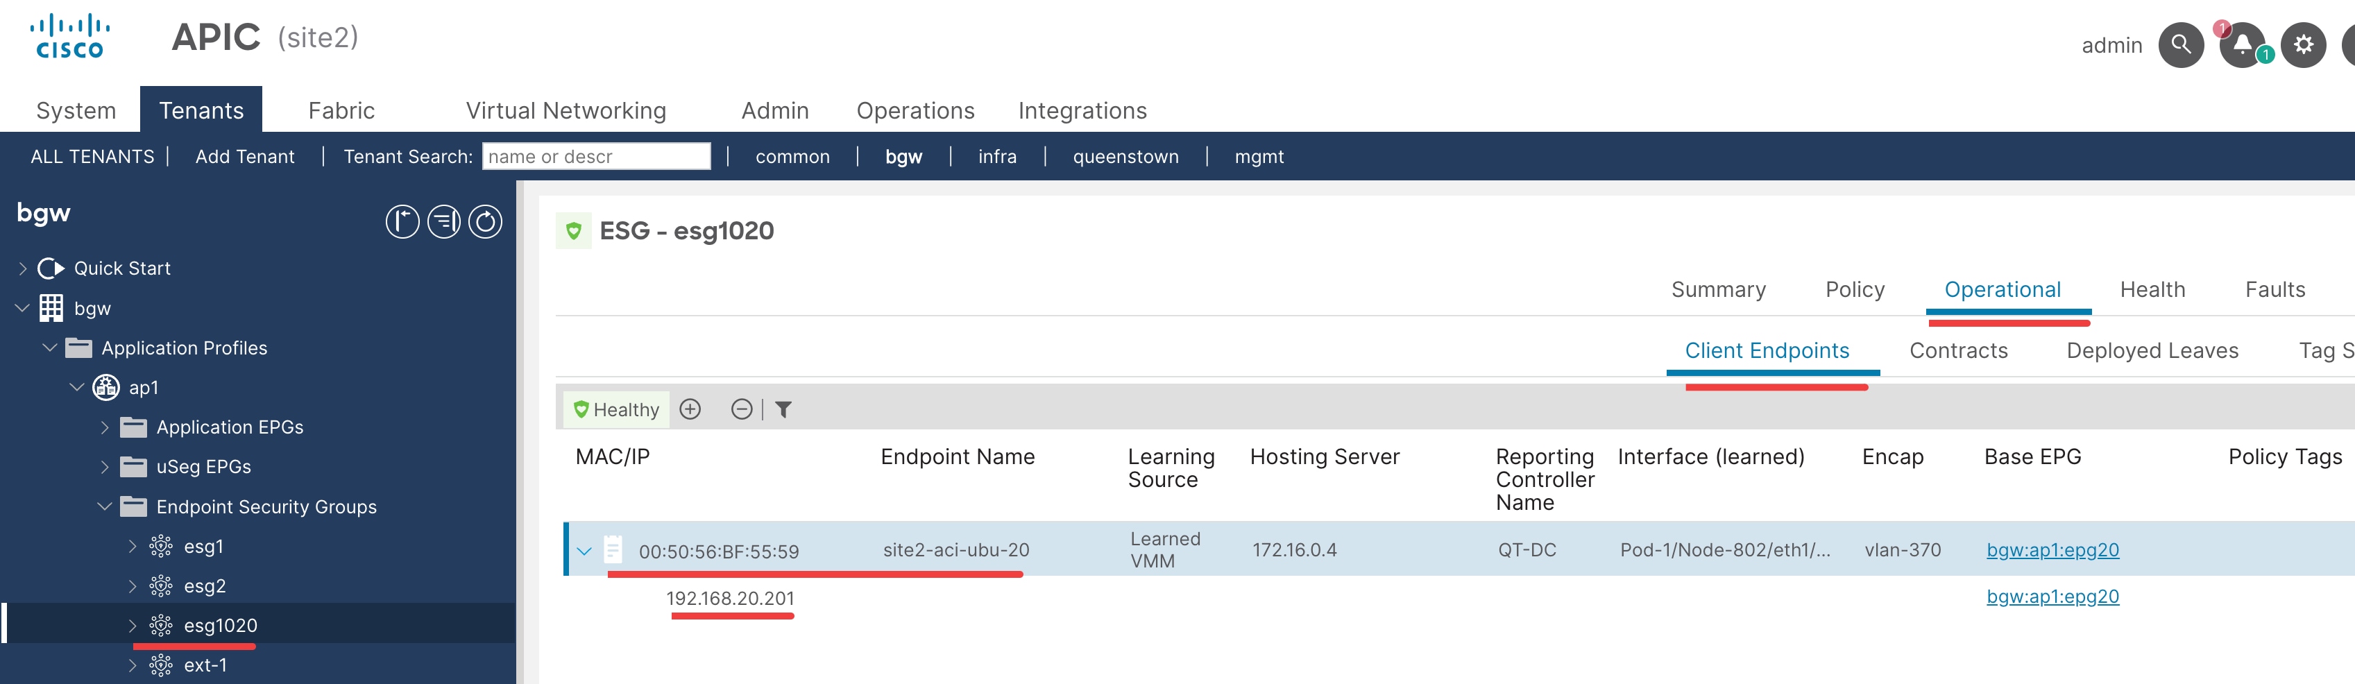Open bgw:ap1:epg20 link in IP row
This screenshot has height=684, width=2355.
2052,596
